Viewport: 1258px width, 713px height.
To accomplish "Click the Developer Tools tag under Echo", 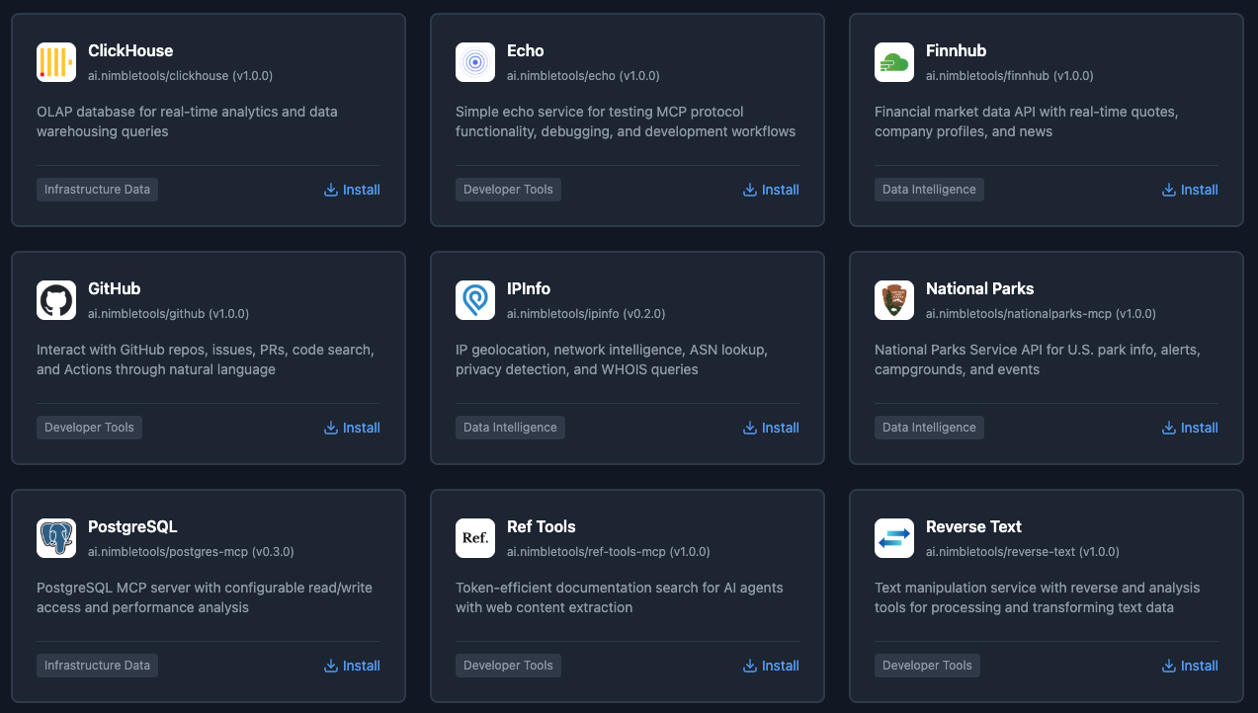I will point(508,189).
